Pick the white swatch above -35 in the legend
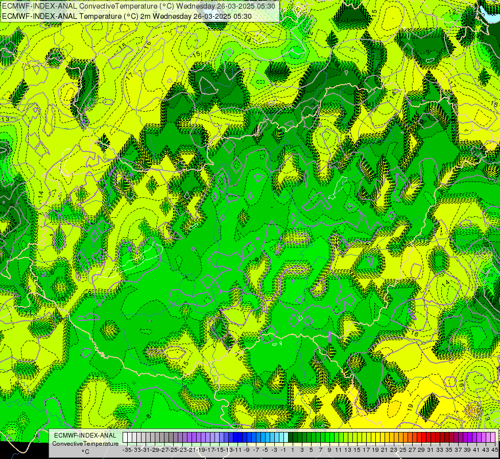This screenshot has width=500, height=459. pyautogui.click(x=125, y=437)
